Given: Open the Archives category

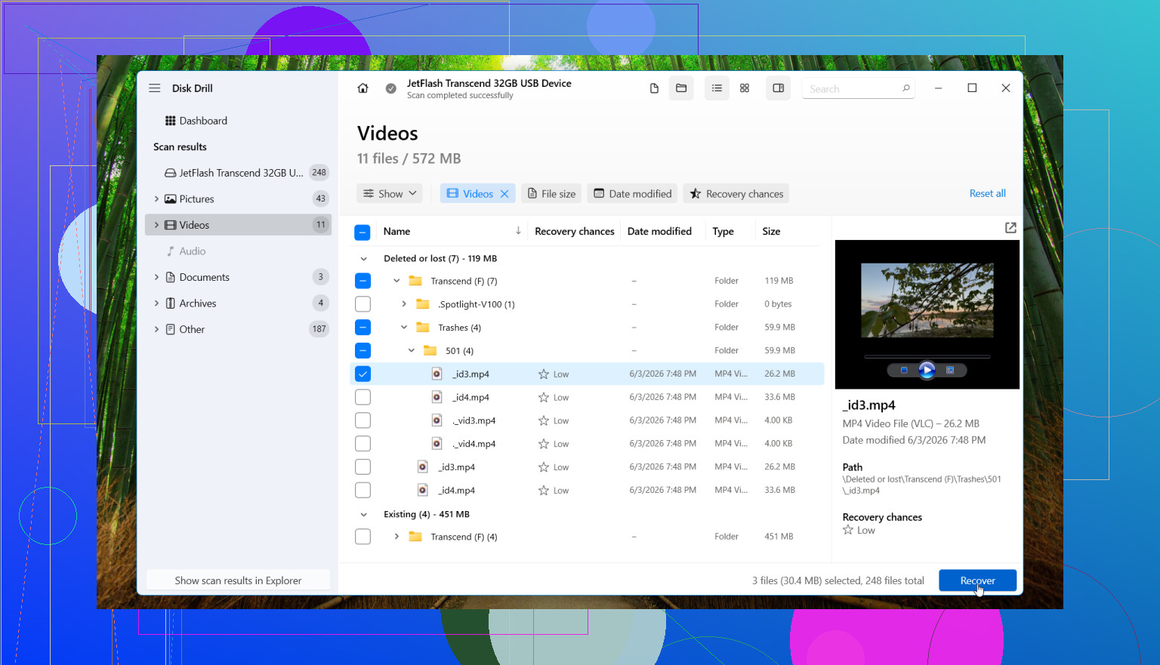Looking at the screenshot, I should (238, 303).
